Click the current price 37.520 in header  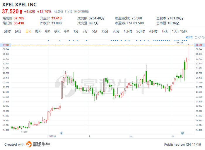point(10,11)
